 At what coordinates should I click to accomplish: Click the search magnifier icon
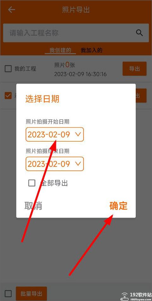point(139,33)
